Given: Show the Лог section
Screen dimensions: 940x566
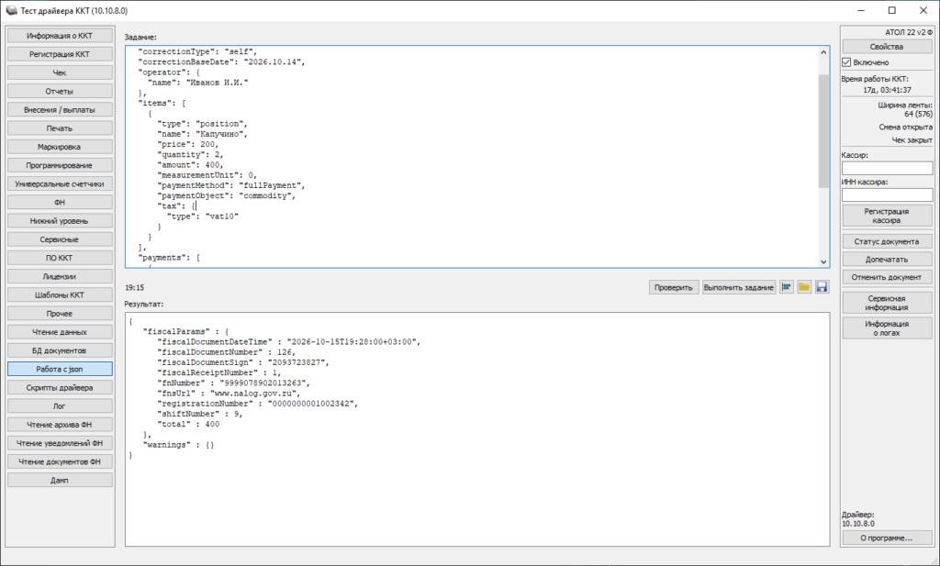Looking at the screenshot, I should [x=60, y=406].
